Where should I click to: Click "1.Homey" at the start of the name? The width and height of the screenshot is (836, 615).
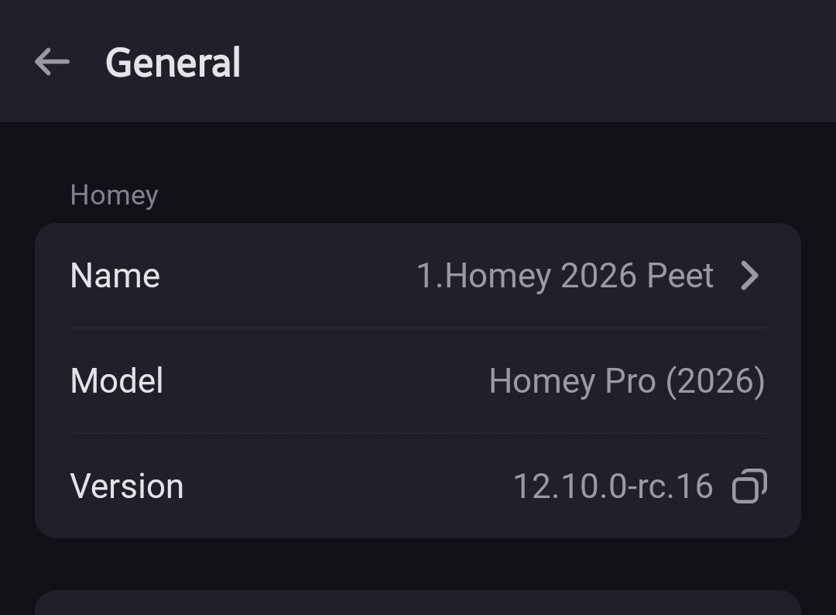pyautogui.click(x=484, y=276)
